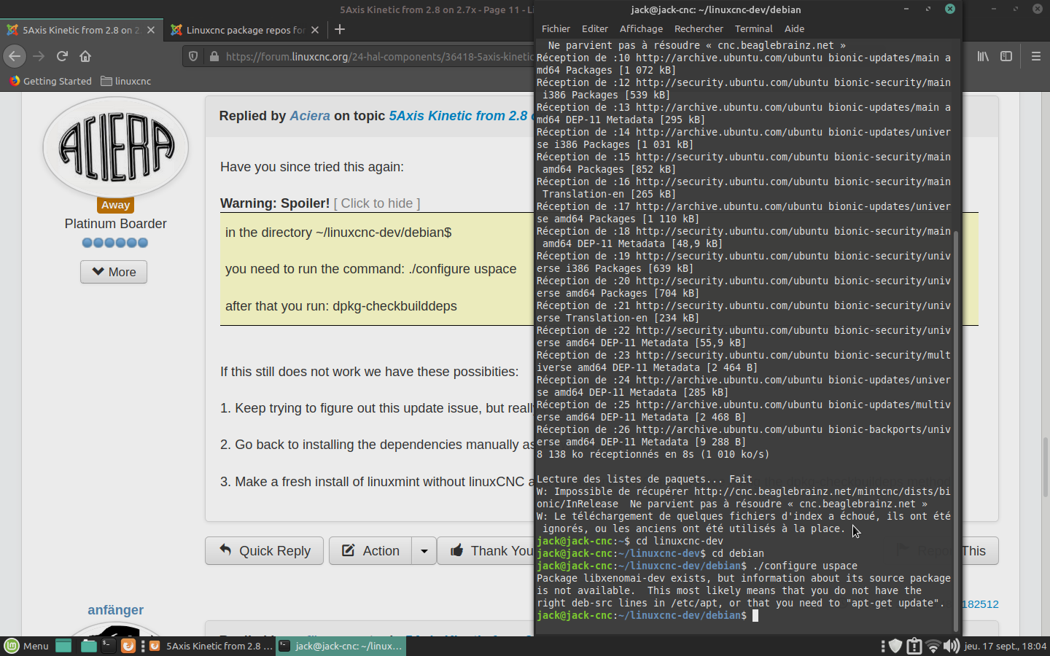Open Getting Started bookmark
Image resolution: width=1050 pixels, height=656 pixels.
coord(50,81)
